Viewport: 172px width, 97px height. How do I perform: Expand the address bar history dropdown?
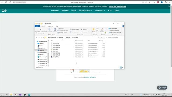(x=99, y=38)
